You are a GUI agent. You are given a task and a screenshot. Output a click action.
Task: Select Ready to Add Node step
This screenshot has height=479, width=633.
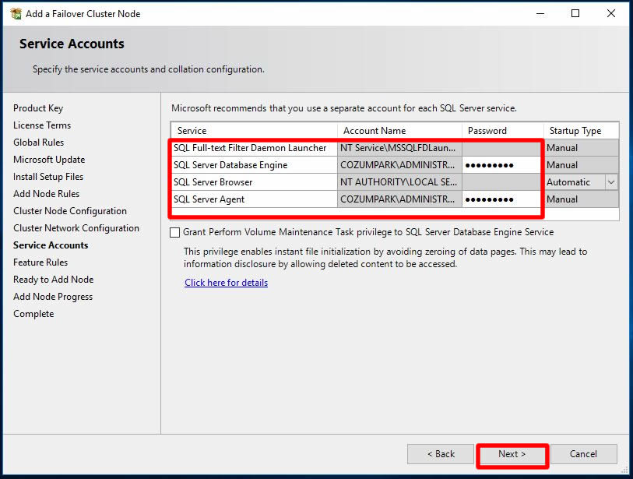(53, 280)
